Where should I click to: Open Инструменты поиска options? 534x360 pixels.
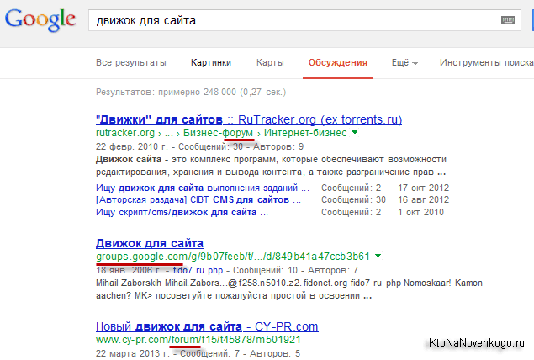[486, 63]
